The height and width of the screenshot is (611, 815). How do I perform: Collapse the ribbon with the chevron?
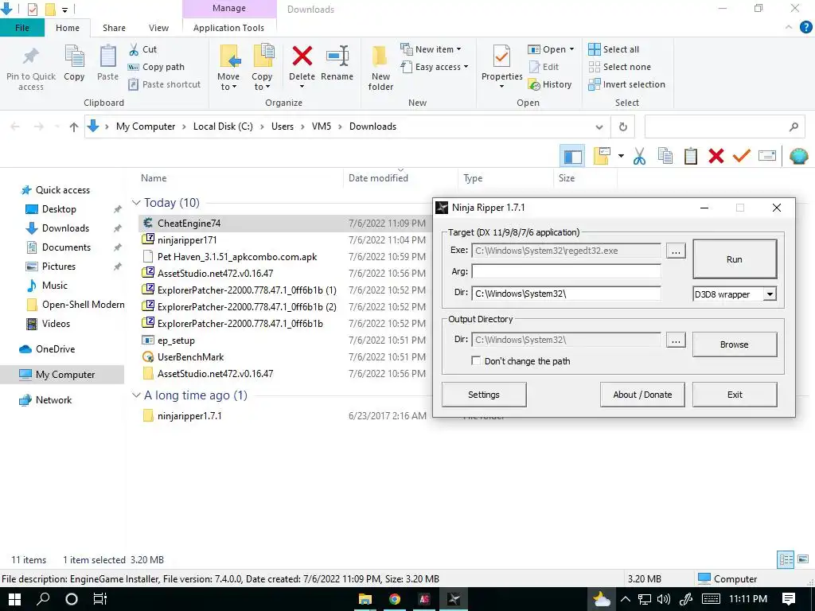[789, 27]
